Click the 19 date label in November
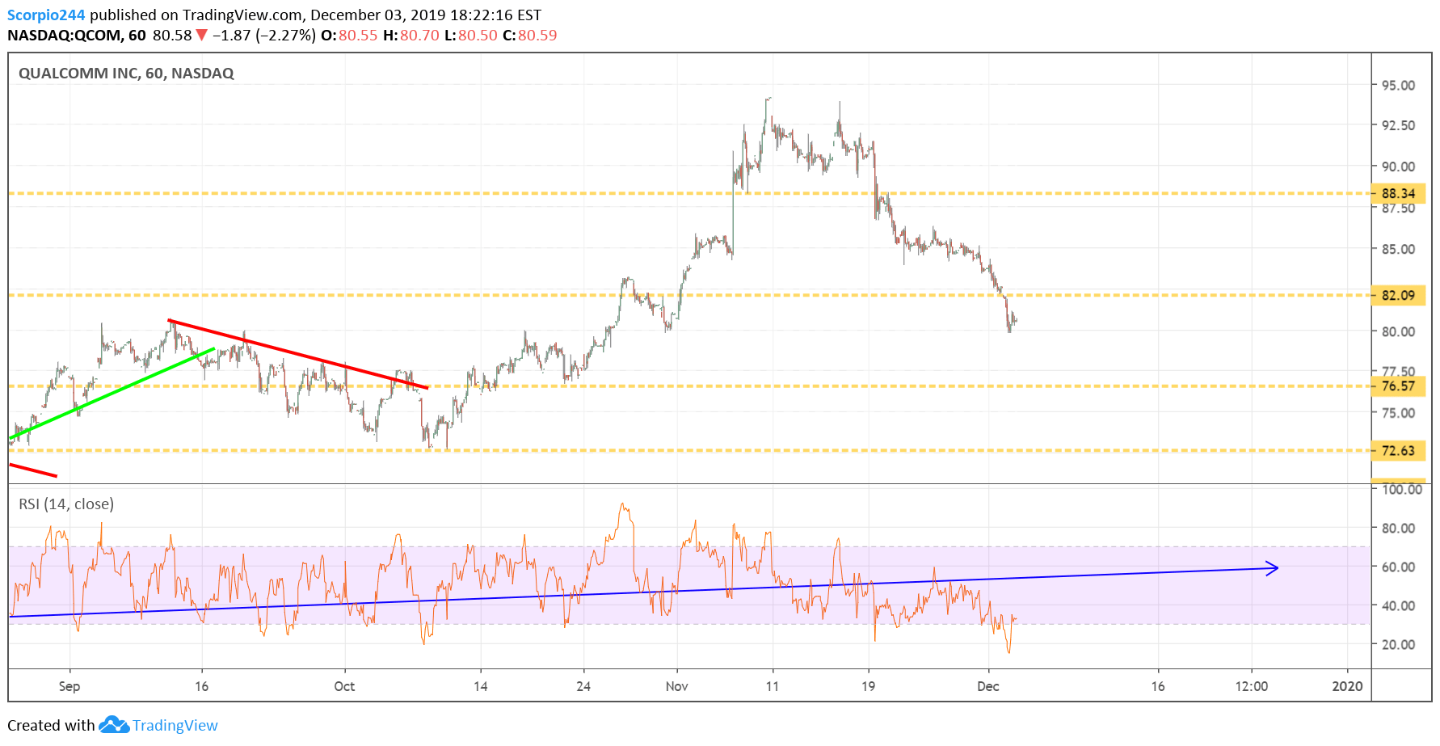 click(868, 686)
